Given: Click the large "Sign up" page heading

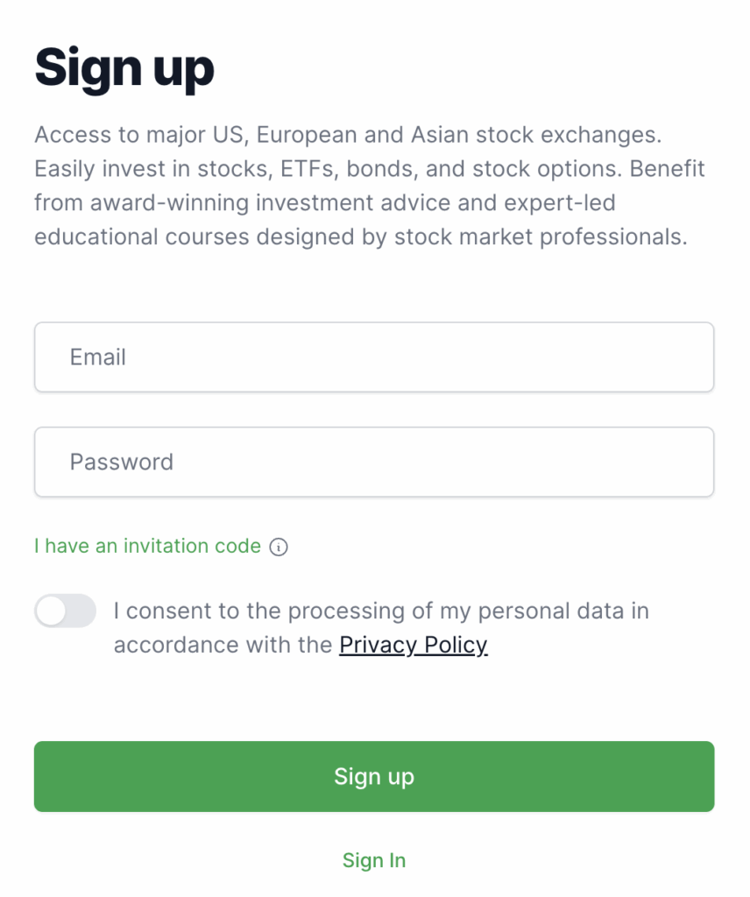Looking at the screenshot, I should pos(124,68).
